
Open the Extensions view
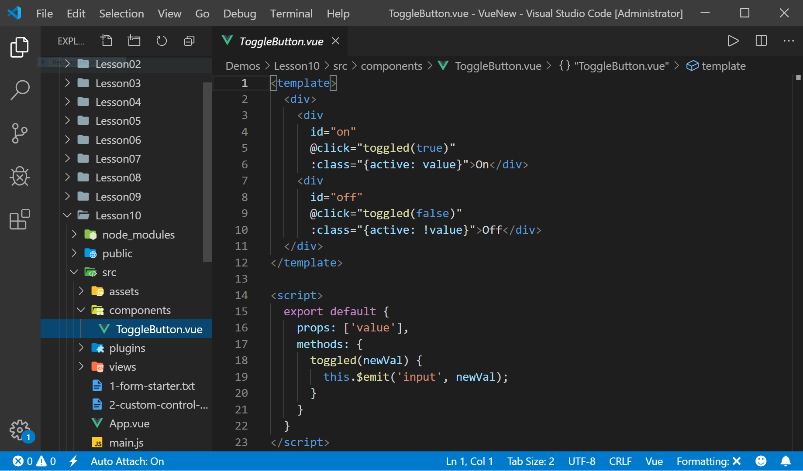pos(19,220)
